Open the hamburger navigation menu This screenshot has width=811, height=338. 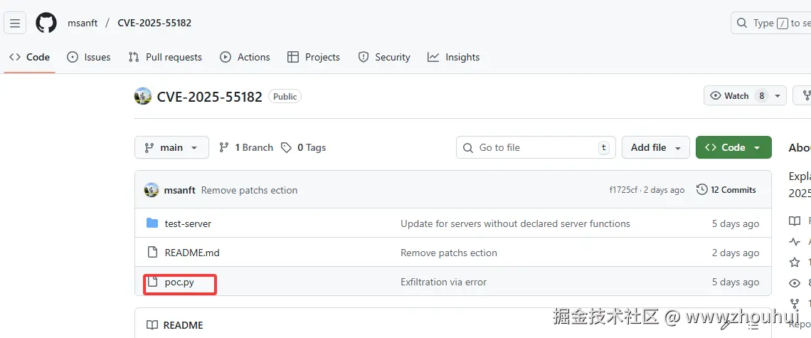[x=15, y=23]
